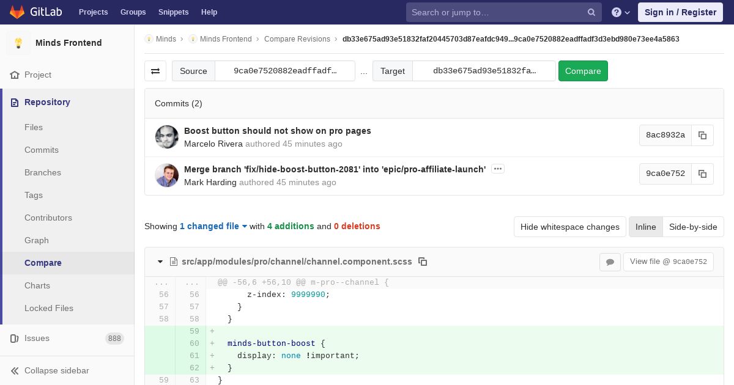Collapse the channel.component.scss diff
The width and height of the screenshot is (734, 385).
(x=160, y=262)
